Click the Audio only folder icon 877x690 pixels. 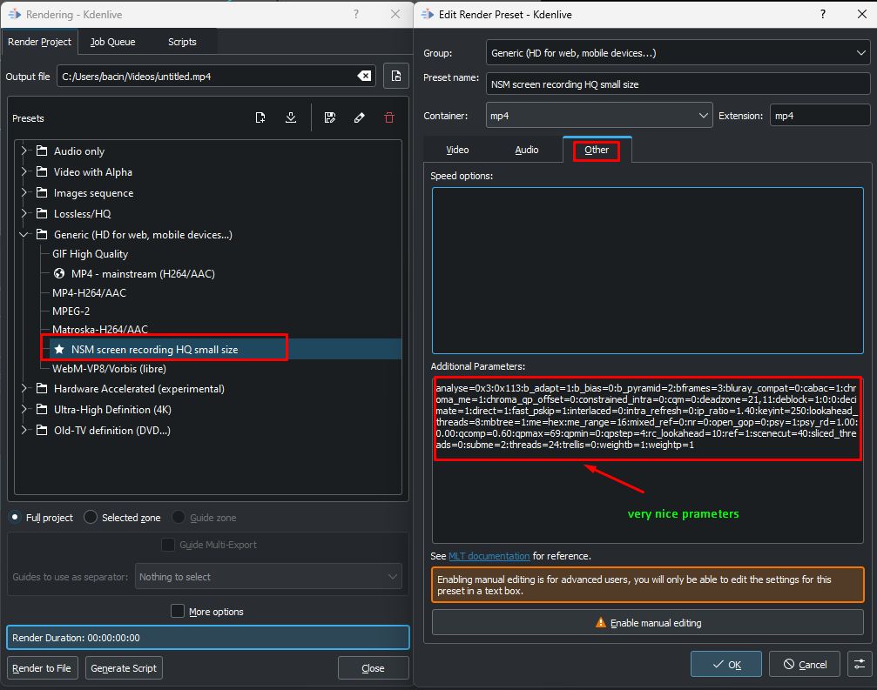pyautogui.click(x=42, y=151)
